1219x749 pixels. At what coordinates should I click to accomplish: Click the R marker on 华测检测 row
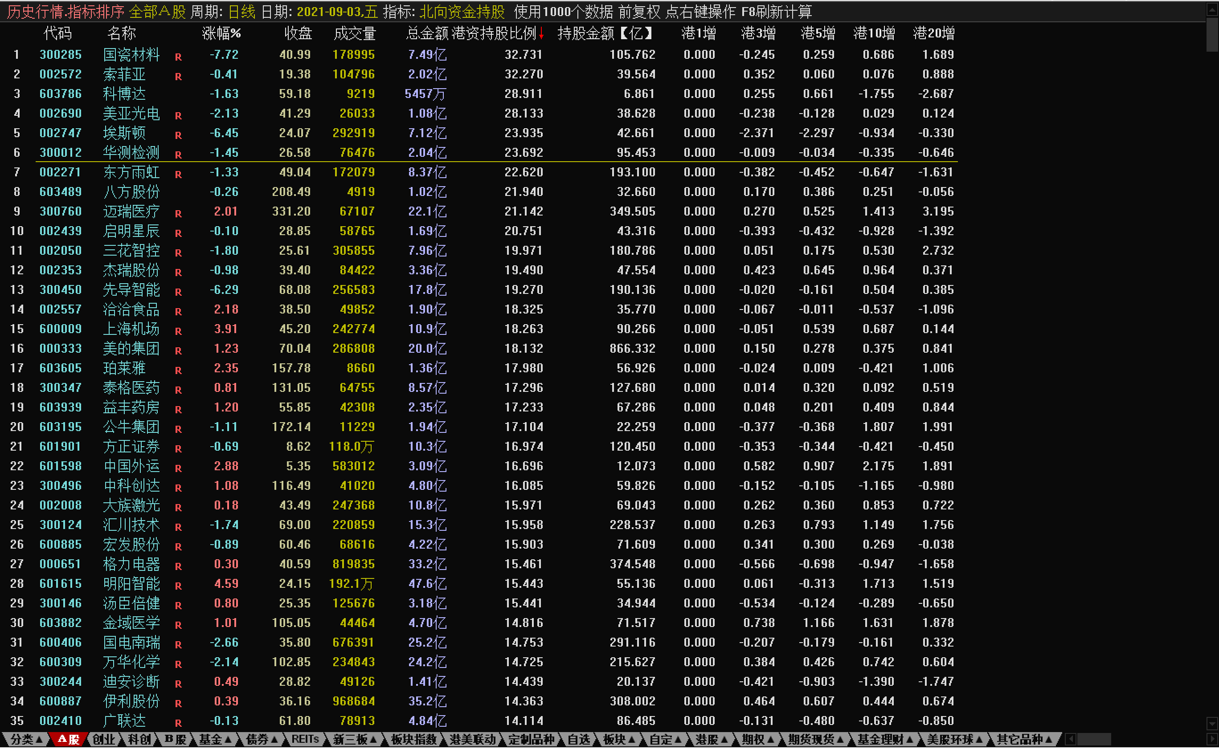pyautogui.click(x=178, y=155)
